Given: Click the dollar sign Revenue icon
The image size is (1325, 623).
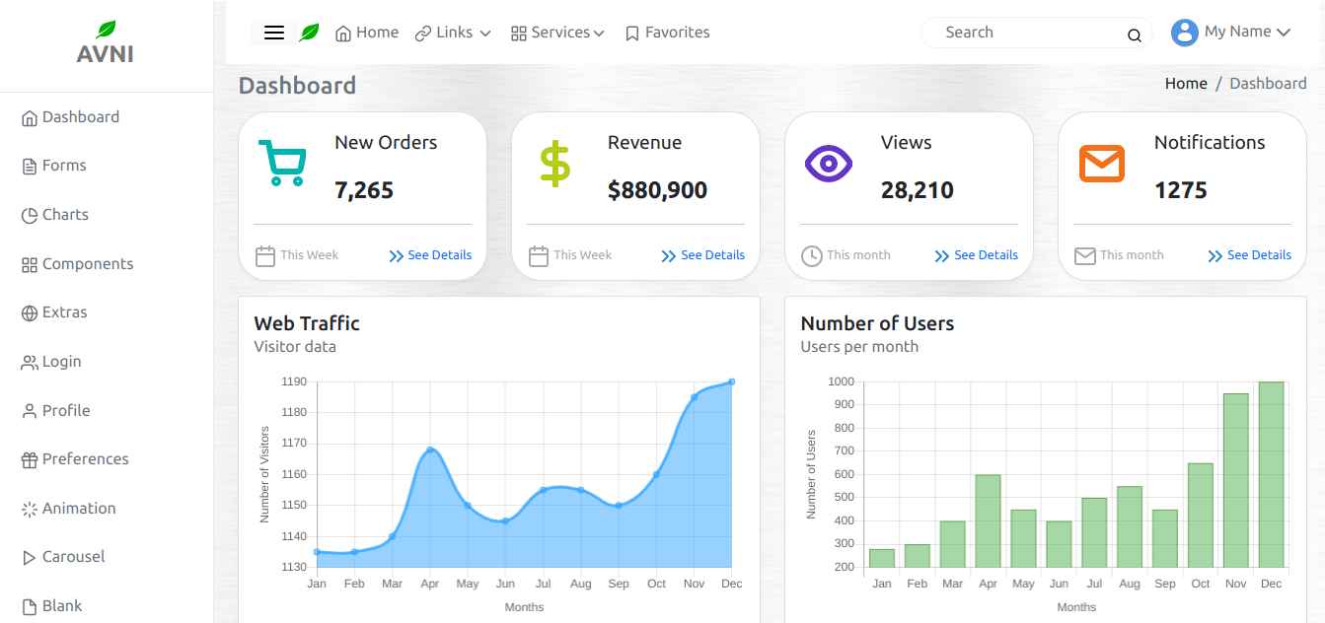Looking at the screenshot, I should tap(555, 164).
